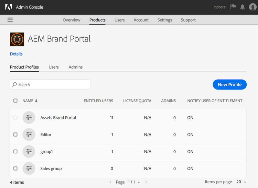Check the group1 row checkbox
This screenshot has width=258, height=188.
coord(15,151)
